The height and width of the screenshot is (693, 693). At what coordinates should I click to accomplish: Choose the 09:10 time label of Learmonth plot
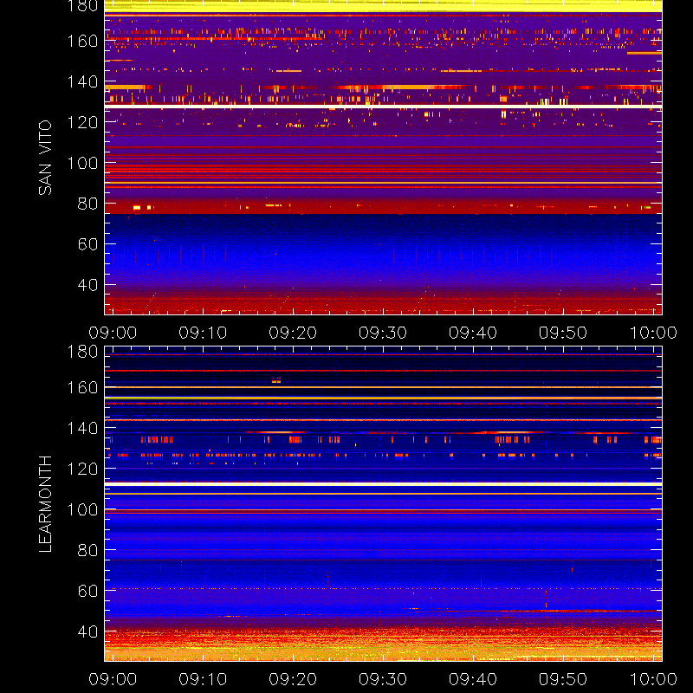coord(203,679)
